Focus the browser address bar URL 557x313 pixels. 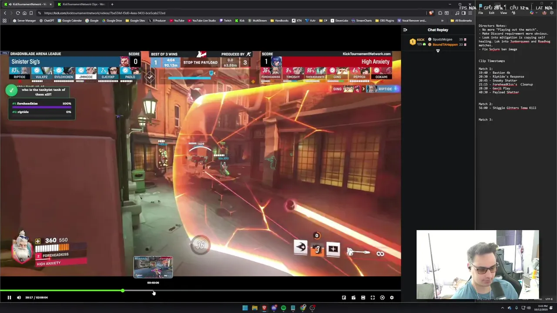[104, 13]
